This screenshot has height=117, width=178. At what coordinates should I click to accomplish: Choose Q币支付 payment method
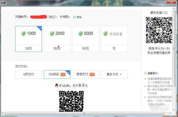28,74
